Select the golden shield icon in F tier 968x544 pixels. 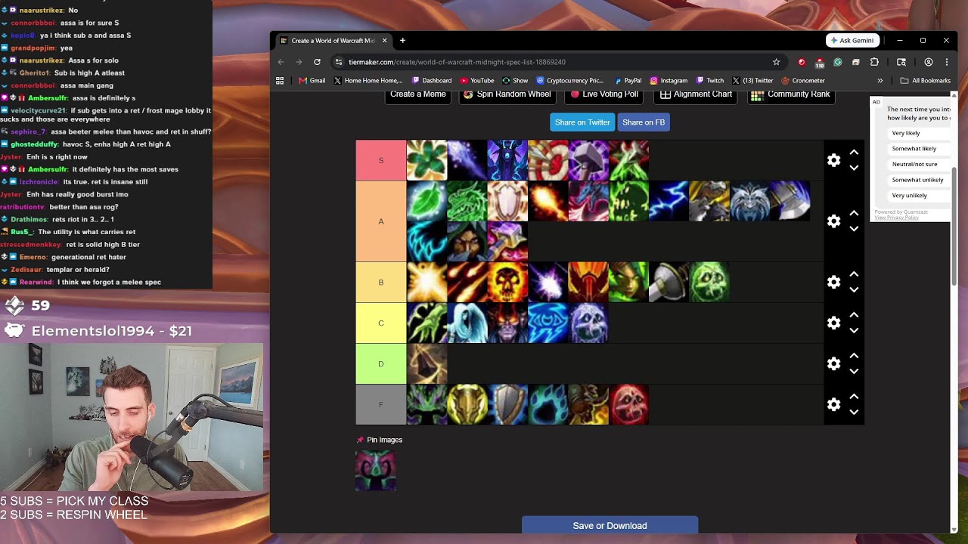[467, 405]
